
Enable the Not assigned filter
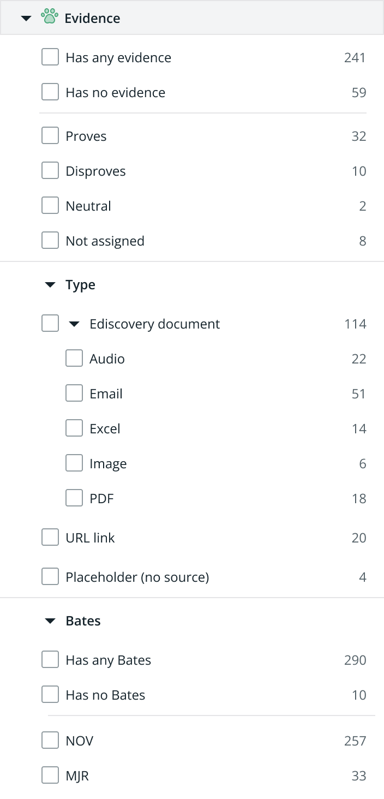pyautogui.click(x=50, y=240)
